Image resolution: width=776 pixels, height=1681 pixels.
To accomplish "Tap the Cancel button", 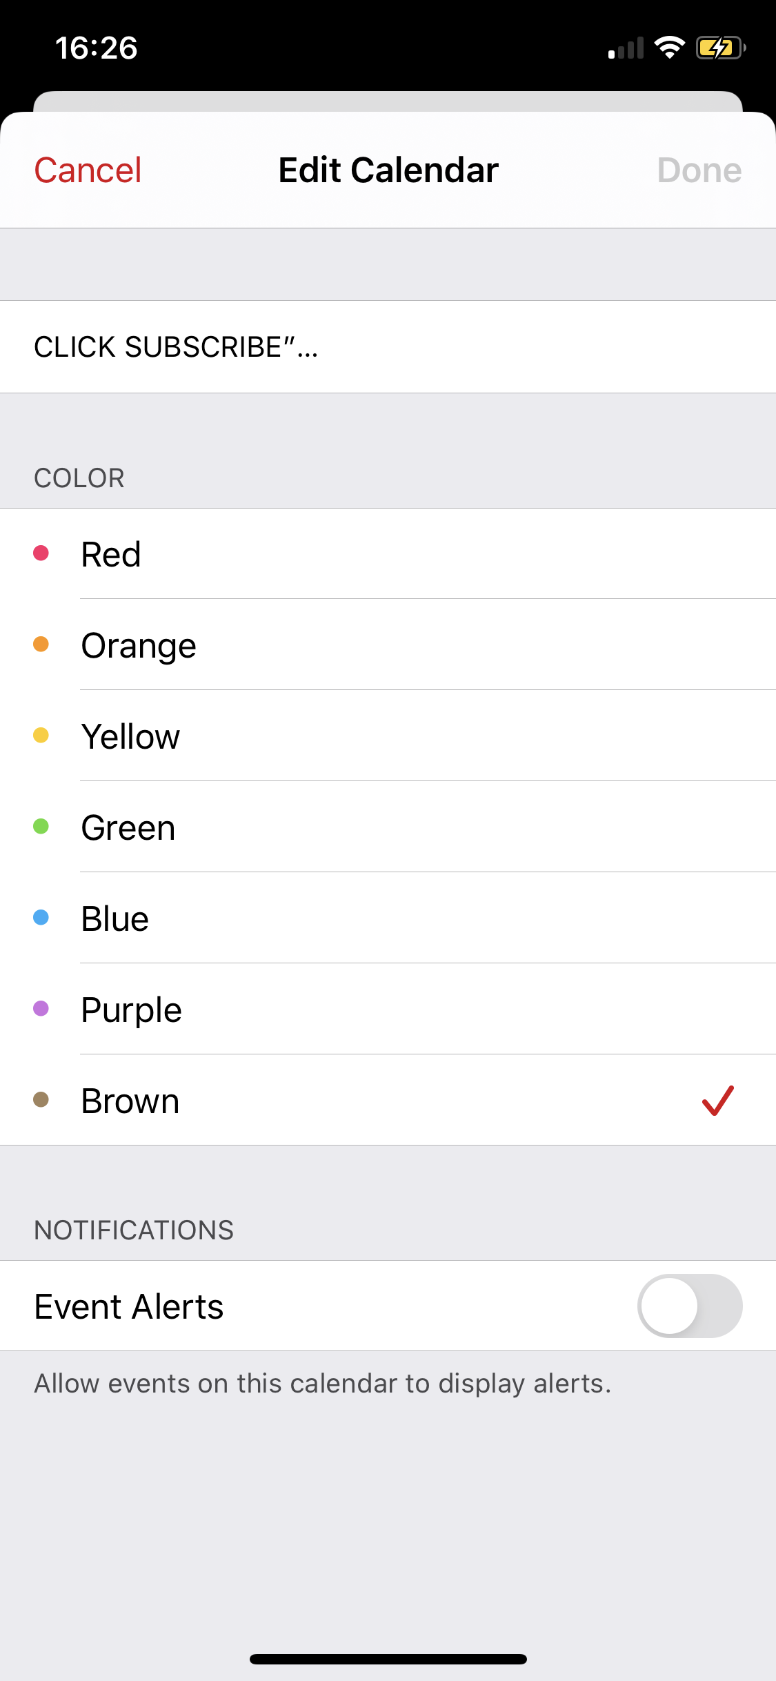I will click(88, 170).
